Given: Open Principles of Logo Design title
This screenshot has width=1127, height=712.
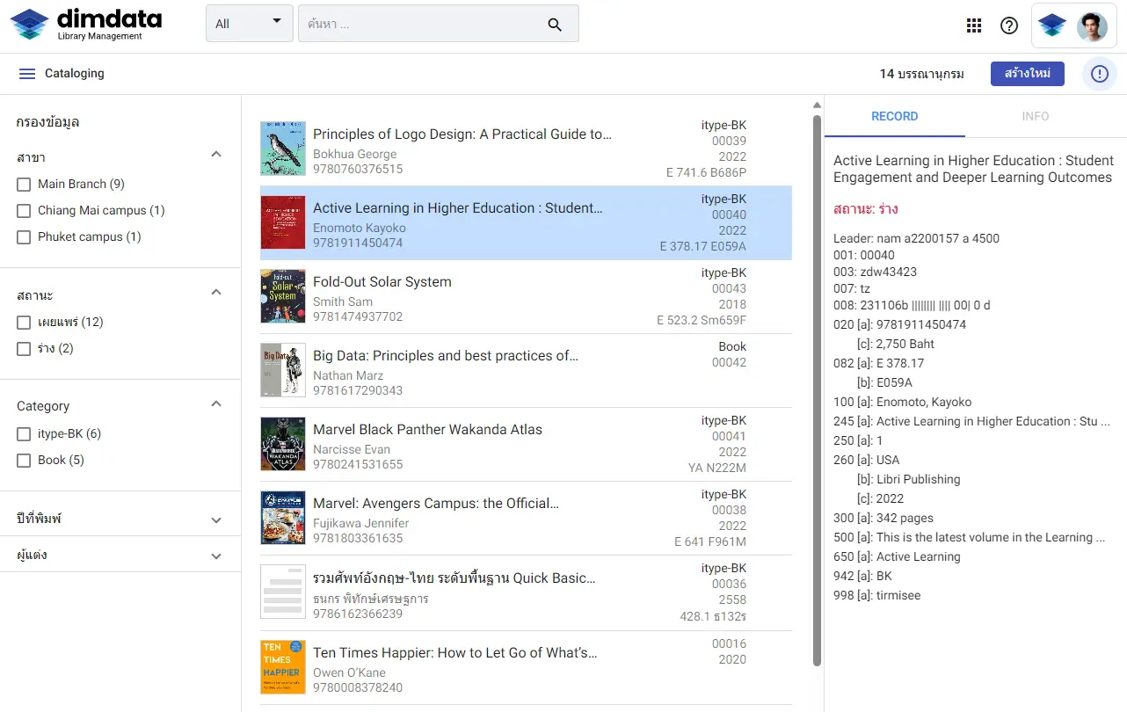Looking at the screenshot, I should (462, 134).
